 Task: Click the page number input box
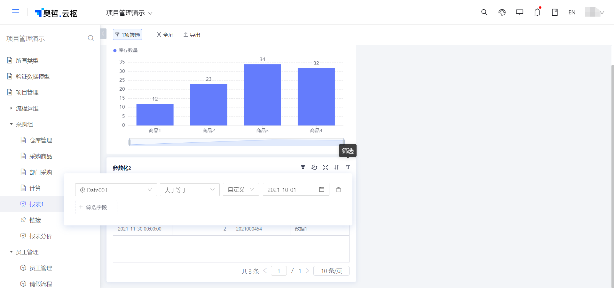point(279,271)
